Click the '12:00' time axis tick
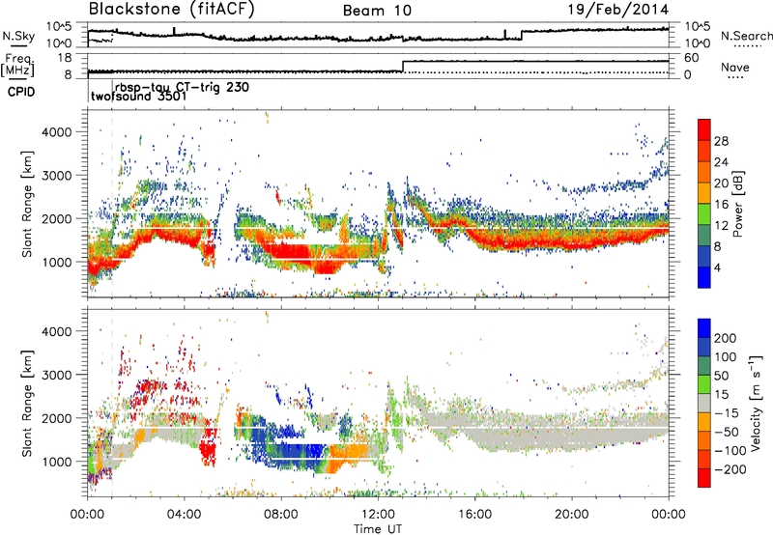The height and width of the screenshot is (535, 773). pyautogui.click(x=378, y=515)
